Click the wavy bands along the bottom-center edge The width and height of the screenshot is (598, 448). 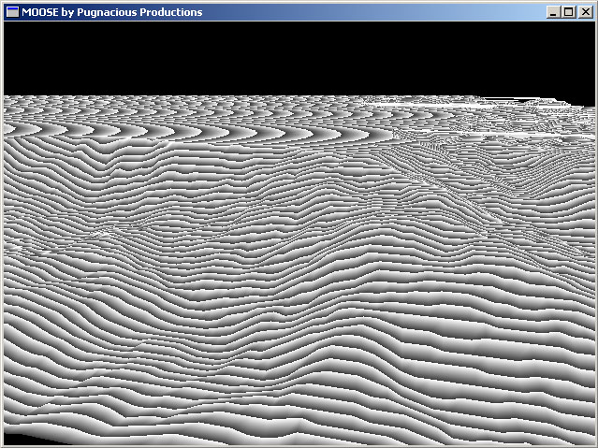coord(299,430)
